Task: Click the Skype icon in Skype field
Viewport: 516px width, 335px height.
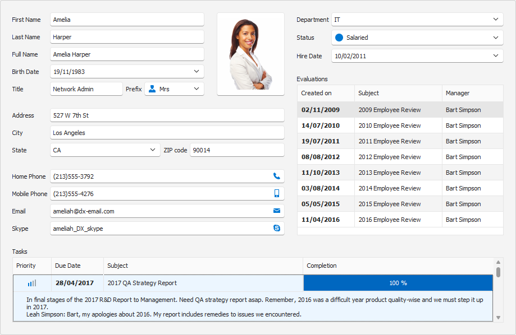Action: (x=276, y=228)
